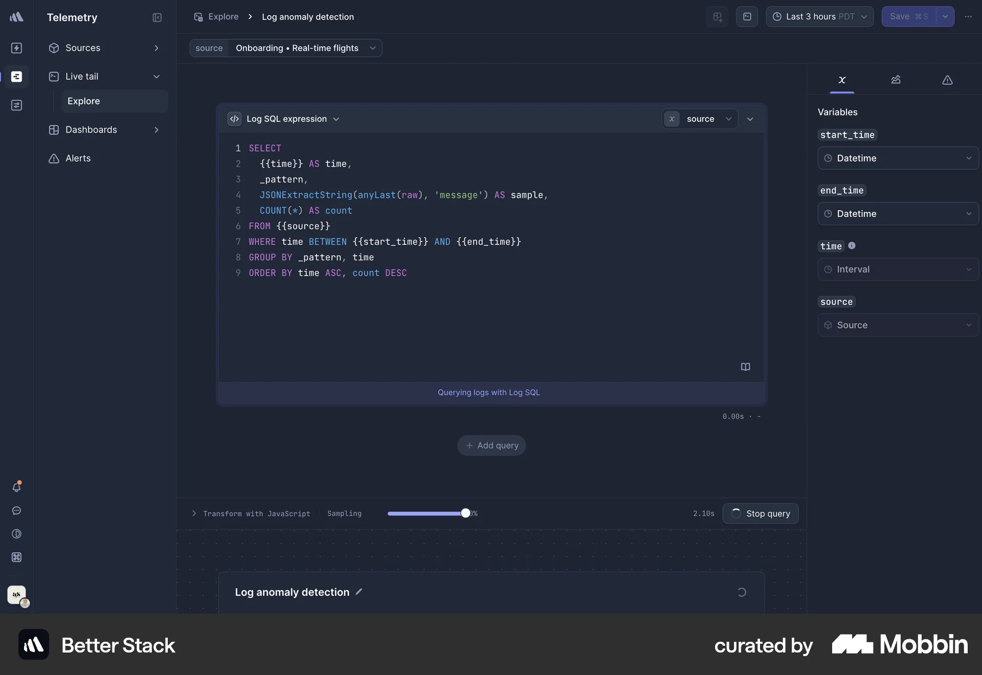Open the notifications bell icon in the sidebar
This screenshot has height=675, width=982.
click(x=17, y=487)
